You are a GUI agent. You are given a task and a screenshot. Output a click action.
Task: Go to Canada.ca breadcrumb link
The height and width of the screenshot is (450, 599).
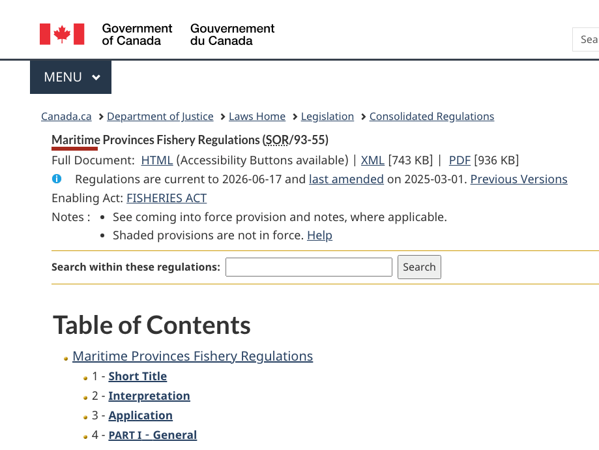tap(66, 116)
